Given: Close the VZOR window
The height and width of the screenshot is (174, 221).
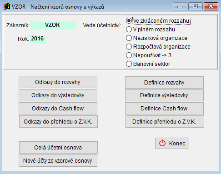Looking at the screenshot, I should click(x=211, y=6).
